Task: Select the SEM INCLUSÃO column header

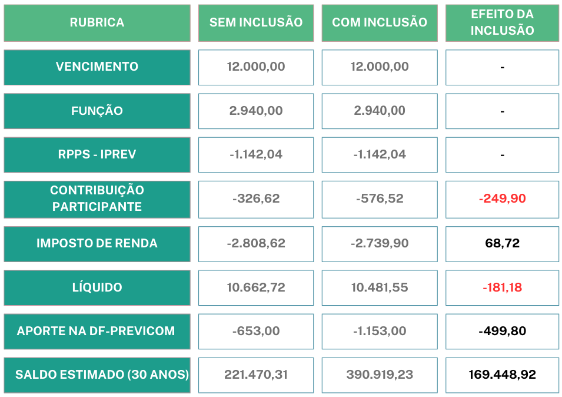Action: pyautogui.click(x=256, y=23)
